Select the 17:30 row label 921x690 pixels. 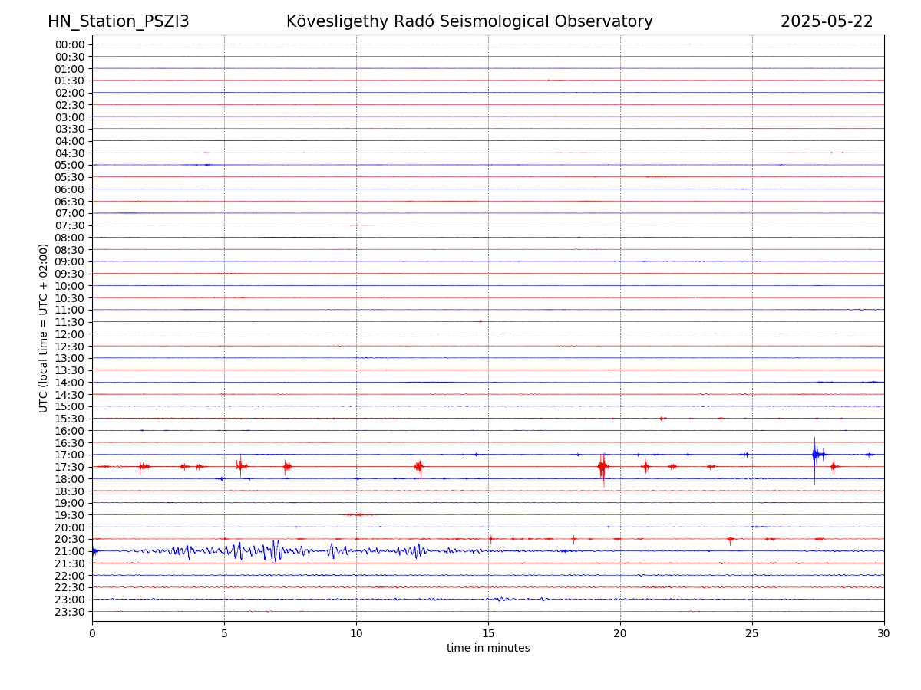[x=70, y=467]
